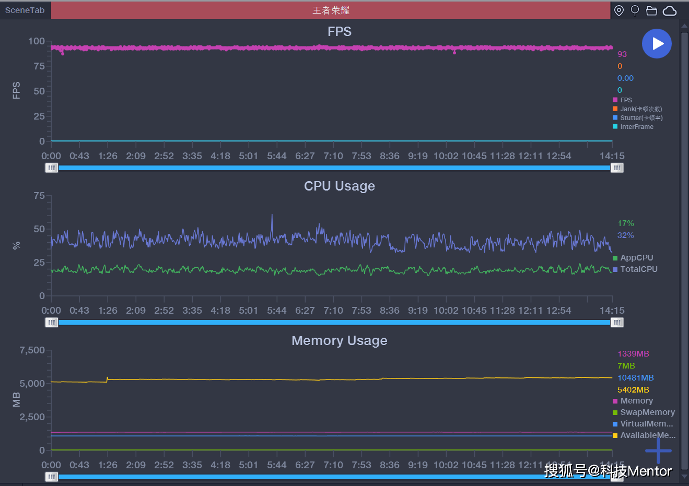Click the 5402MB available memory readout
689x486 pixels.
pos(633,389)
